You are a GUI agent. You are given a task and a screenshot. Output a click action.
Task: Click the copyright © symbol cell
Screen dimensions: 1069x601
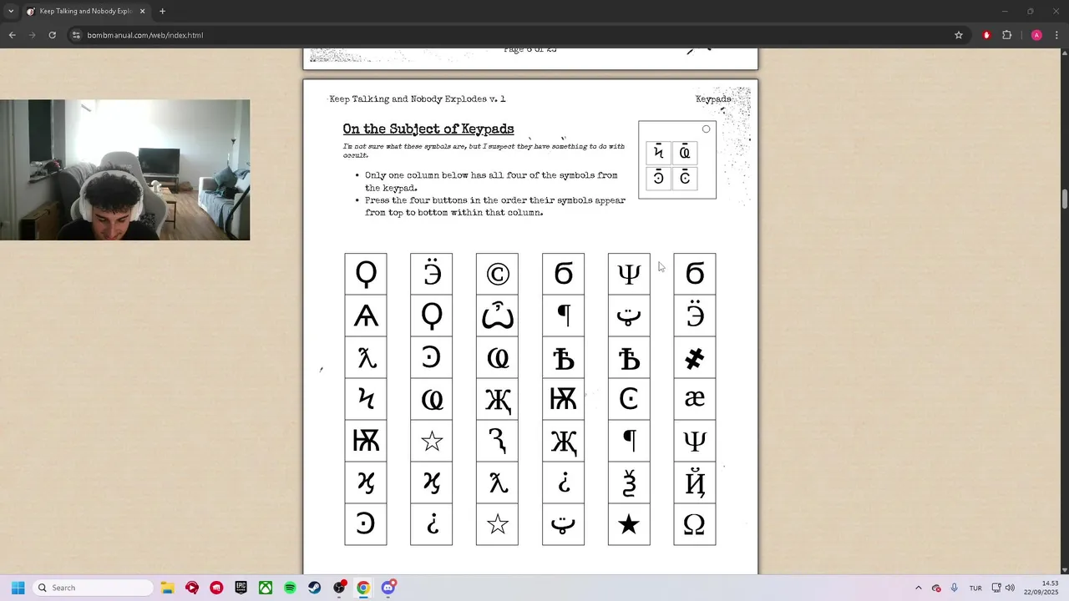(x=497, y=274)
